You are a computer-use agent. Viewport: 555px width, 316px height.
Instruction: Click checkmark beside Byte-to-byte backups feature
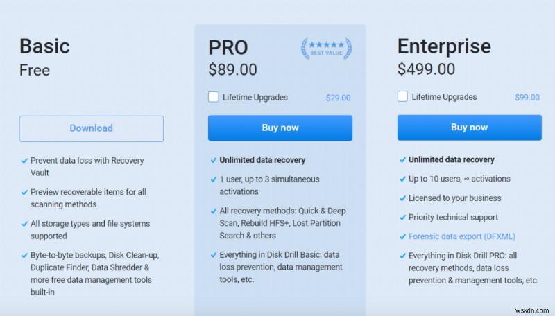click(x=24, y=255)
